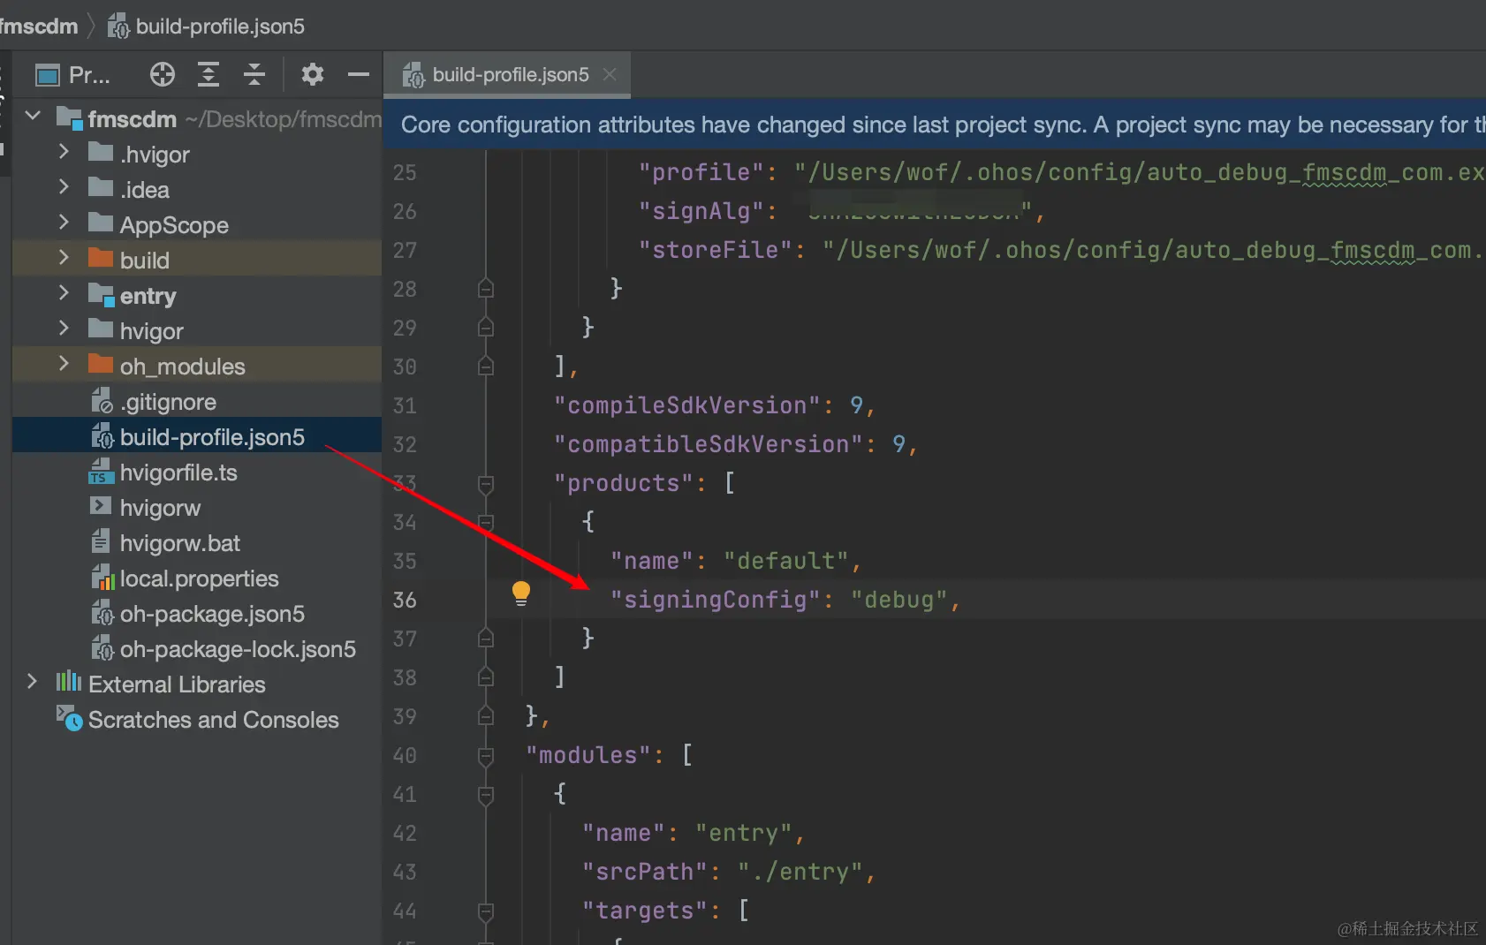Click the "entry" name value on line 42
This screenshot has width=1486, height=945.
(744, 833)
